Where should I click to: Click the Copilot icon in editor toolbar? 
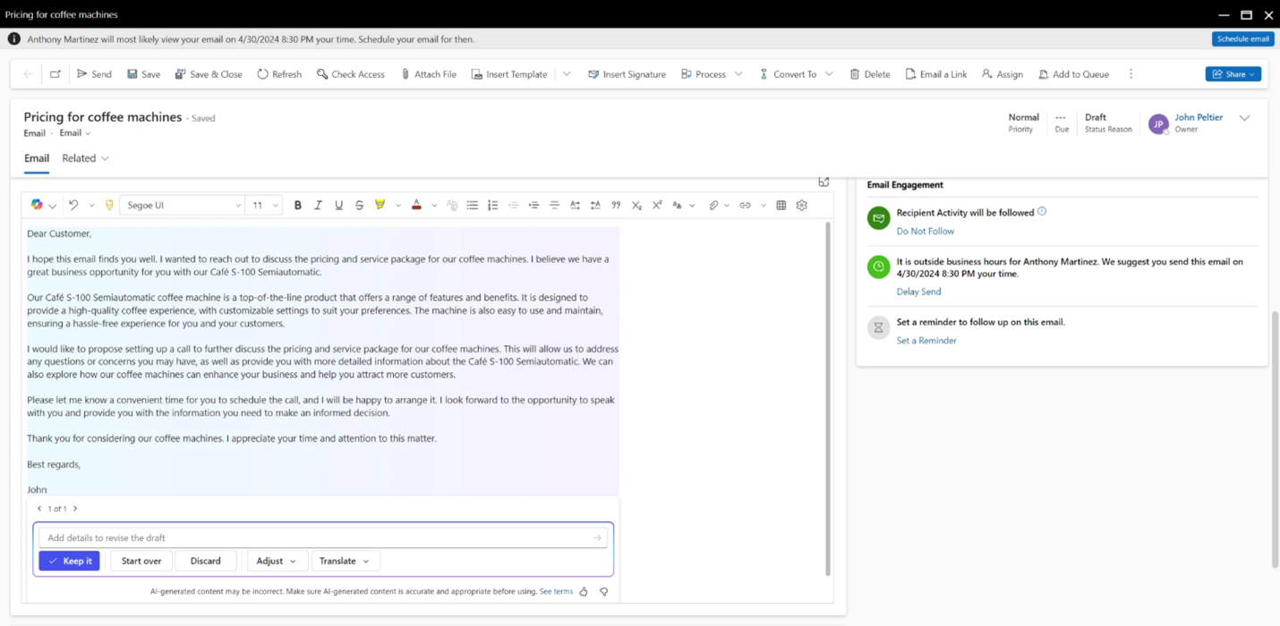coord(37,205)
